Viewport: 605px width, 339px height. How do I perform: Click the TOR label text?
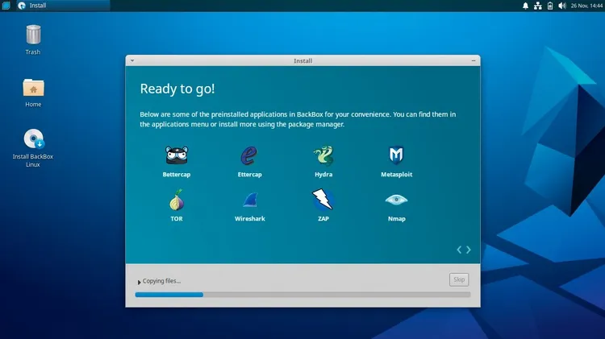[177, 219]
